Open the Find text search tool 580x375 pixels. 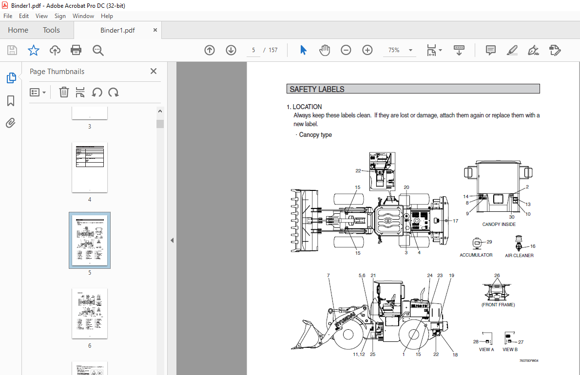(98, 50)
